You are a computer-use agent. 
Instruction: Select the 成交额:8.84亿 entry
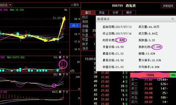(x=148, y=33)
